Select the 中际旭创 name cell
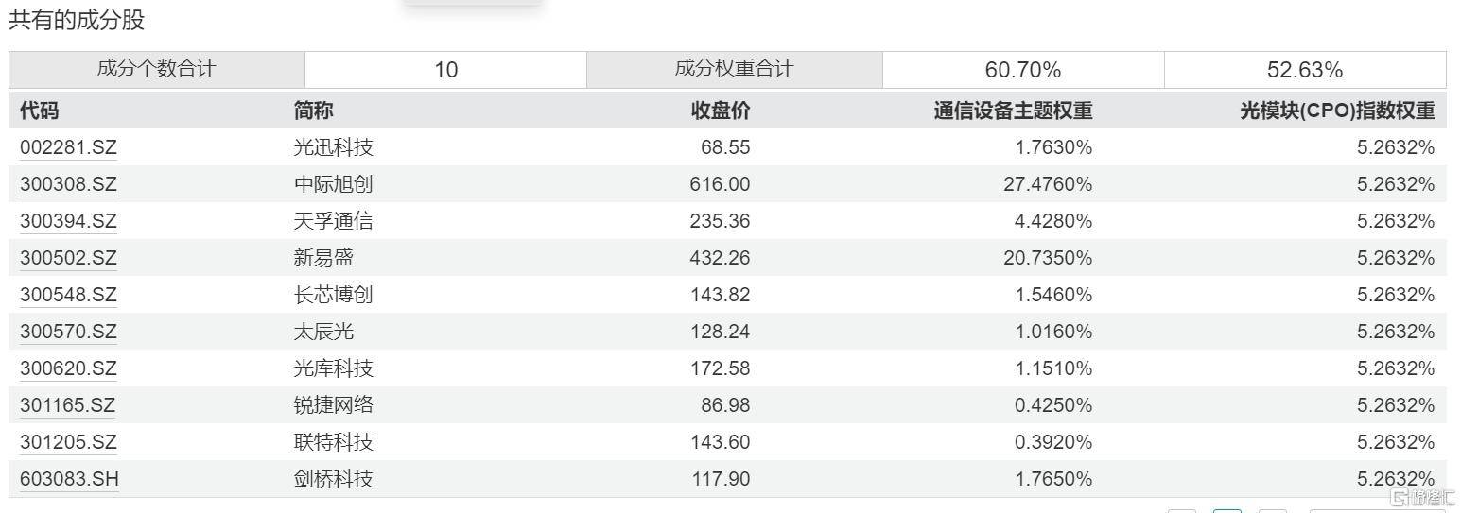 click(x=333, y=184)
